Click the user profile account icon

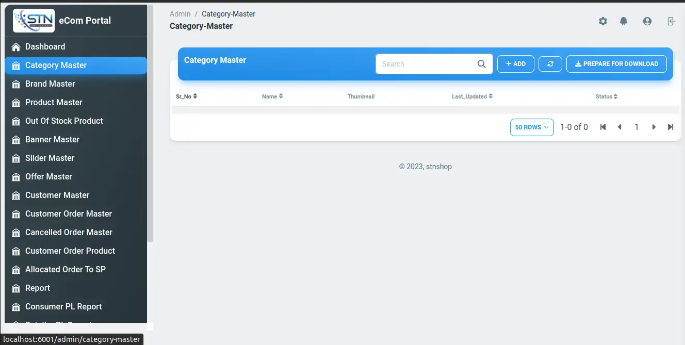(x=647, y=21)
